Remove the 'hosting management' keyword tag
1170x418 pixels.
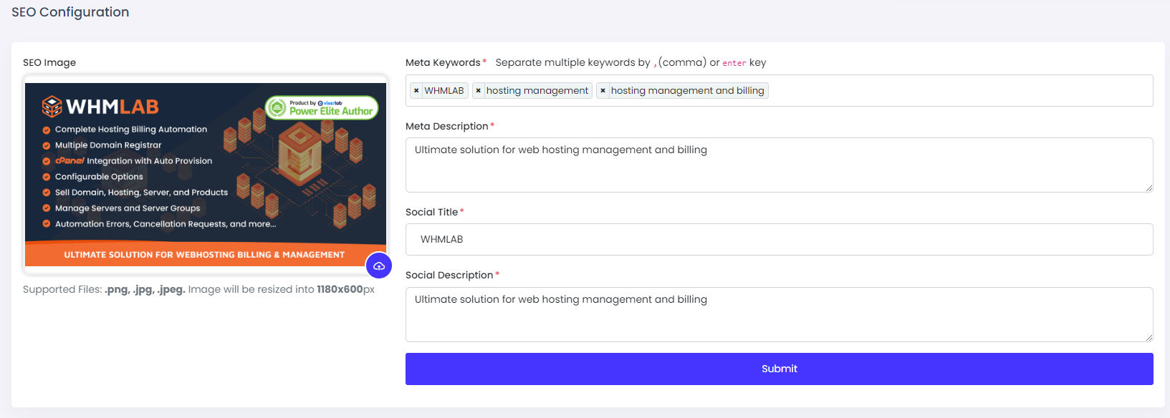pos(479,91)
